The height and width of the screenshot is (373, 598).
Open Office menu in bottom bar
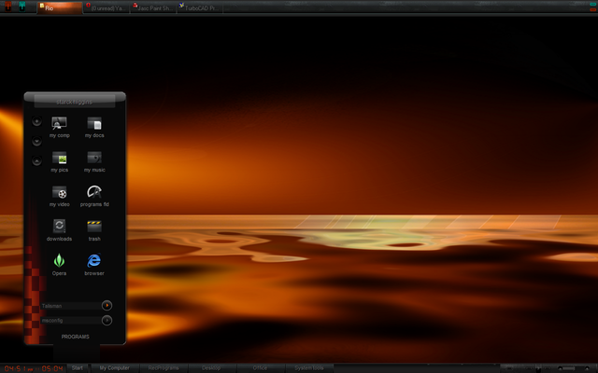[x=260, y=368]
